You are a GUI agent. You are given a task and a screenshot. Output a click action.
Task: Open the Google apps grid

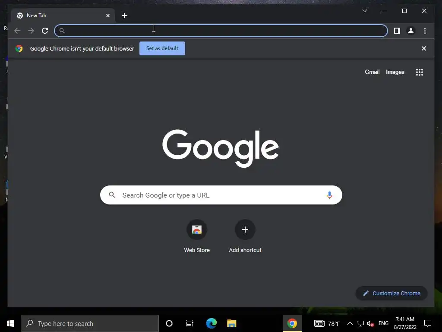click(x=419, y=72)
